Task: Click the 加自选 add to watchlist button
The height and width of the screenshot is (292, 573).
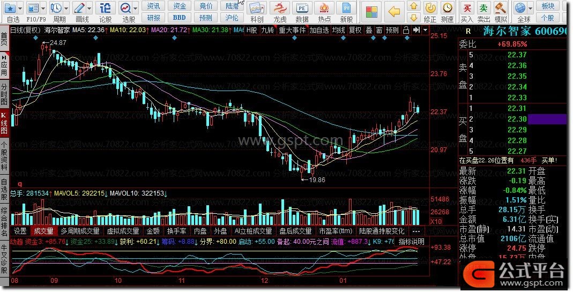Action: 319,31
